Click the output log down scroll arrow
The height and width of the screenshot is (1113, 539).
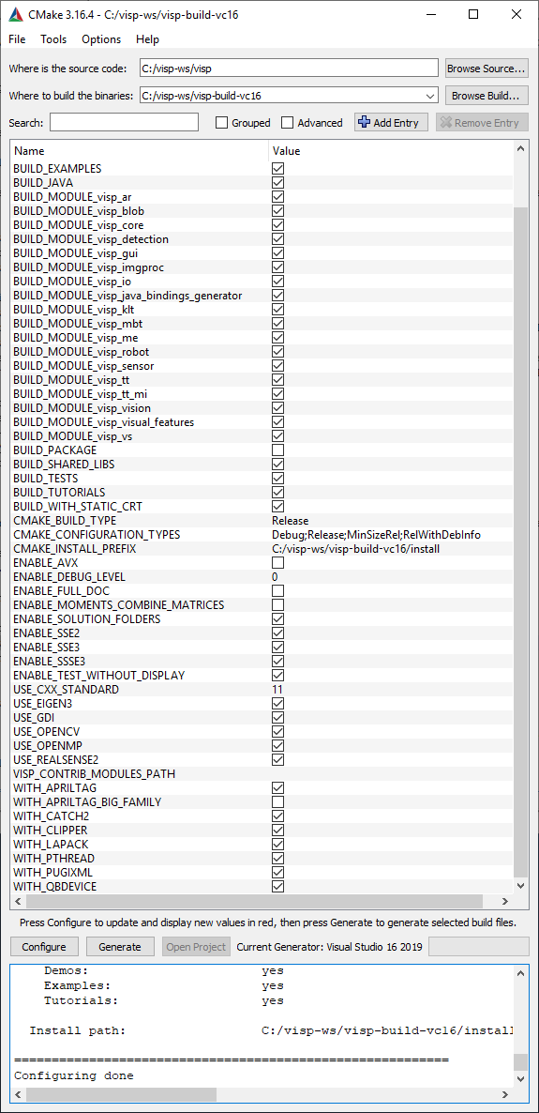(520, 1079)
